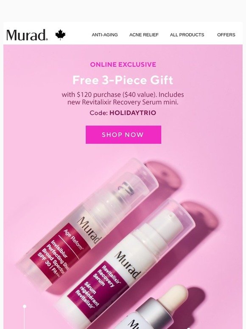The height and width of the screenshot is (329, 246).
Task: Go to ALL PRODUCTS
Action: (x=187, y=35)
